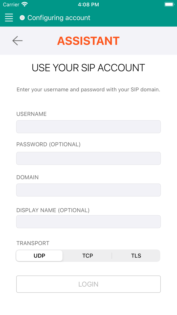Screen dimensions: 177x315
Task: Tap the 4:08 PM clock
Action: [x=88, y=5]
